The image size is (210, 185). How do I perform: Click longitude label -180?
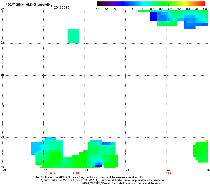pyautogui.click(x=3, y=170)
